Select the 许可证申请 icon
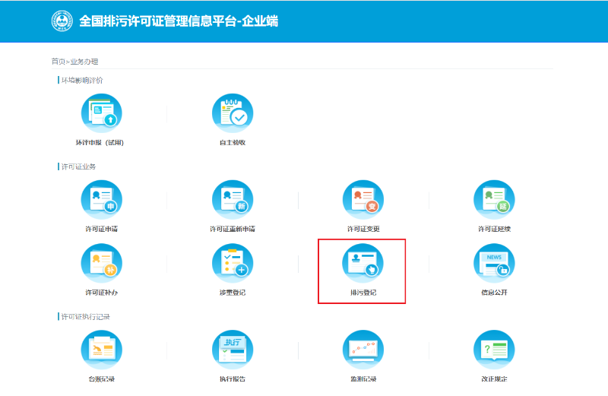The image size is (608, 396). tap(101, 200)
